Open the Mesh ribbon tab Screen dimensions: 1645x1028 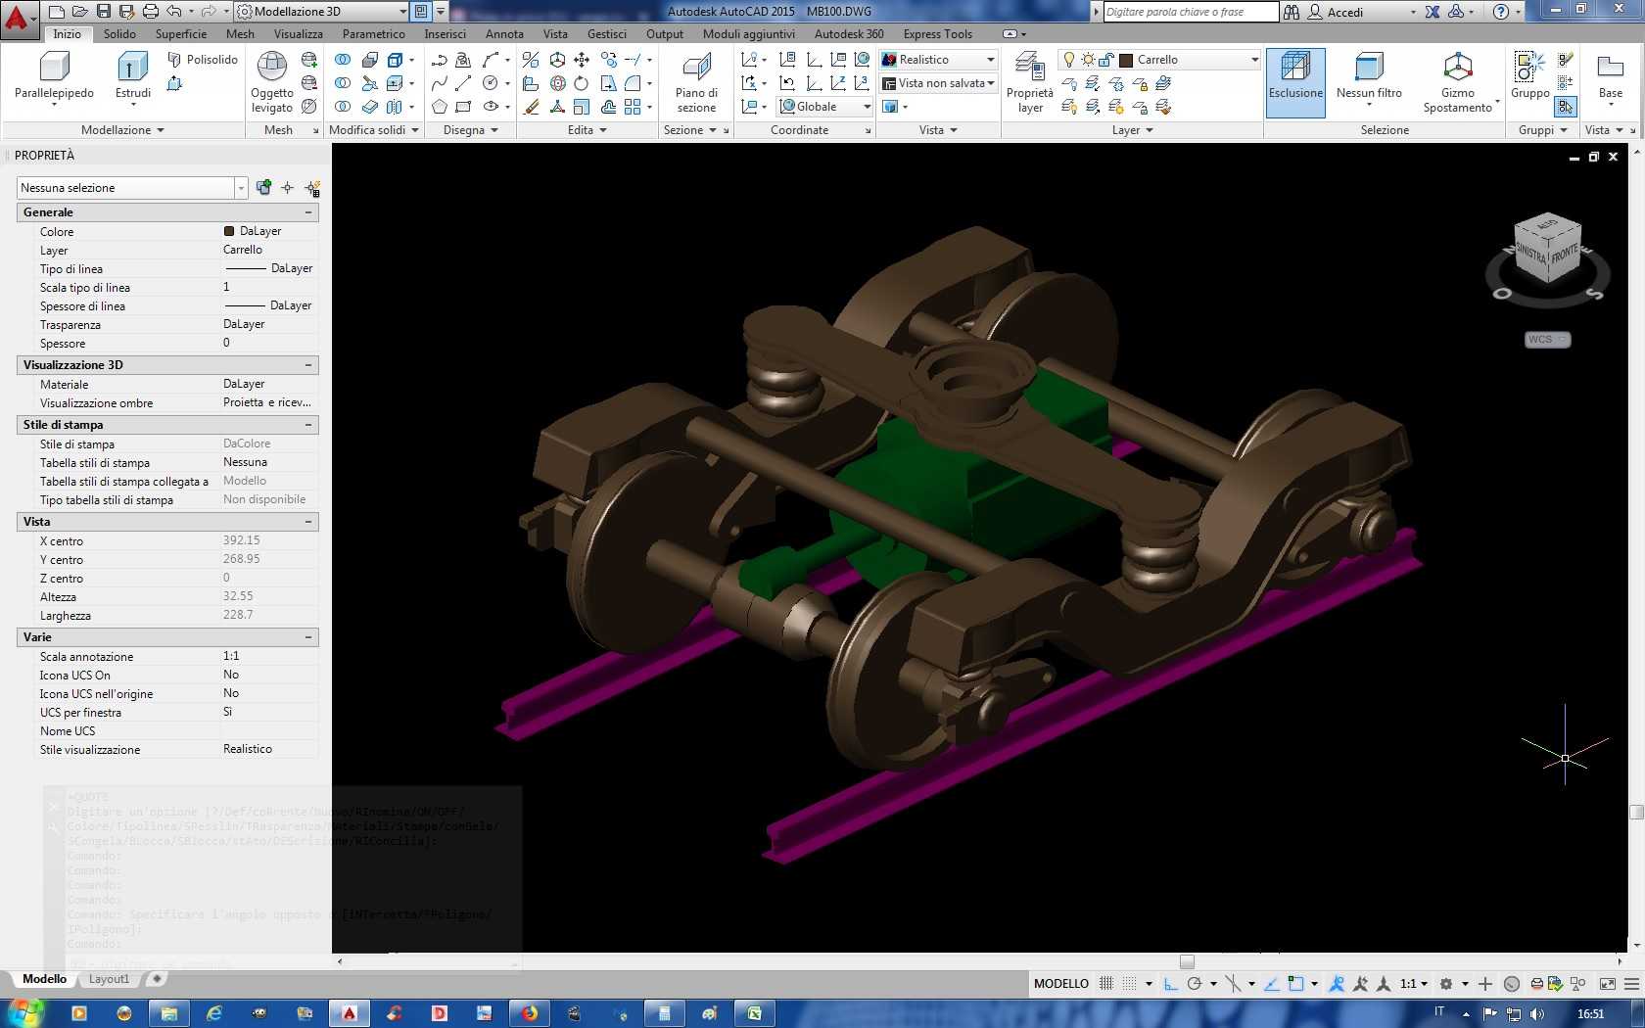tap(240, 33)
